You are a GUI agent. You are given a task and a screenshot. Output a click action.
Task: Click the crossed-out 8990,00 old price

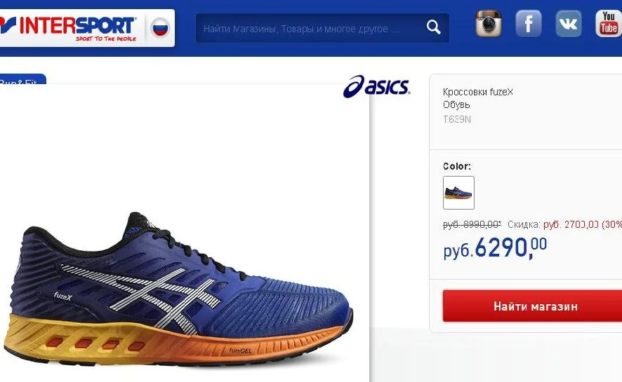pyautogui.click(x=472, y=224)
